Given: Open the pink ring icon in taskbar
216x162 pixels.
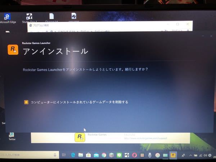Looking at the screenshot, I should point(134,155).
